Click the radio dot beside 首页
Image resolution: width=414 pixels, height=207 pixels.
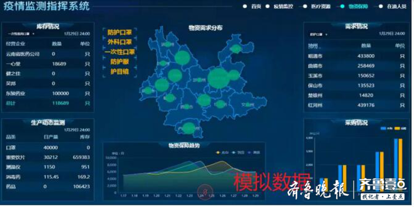(245, 6)
